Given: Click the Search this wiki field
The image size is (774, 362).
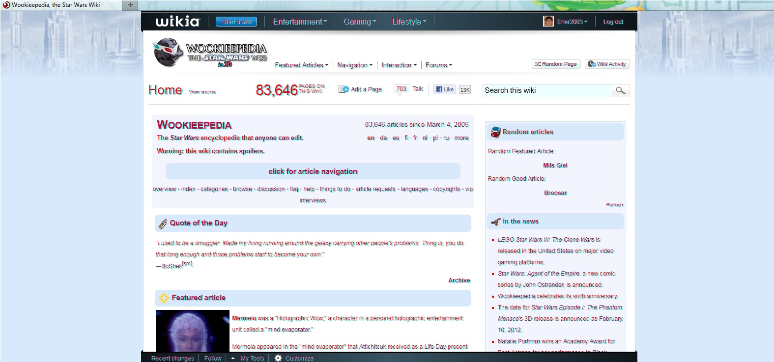Looking at the screenshot, I should (x=546, y=90).
